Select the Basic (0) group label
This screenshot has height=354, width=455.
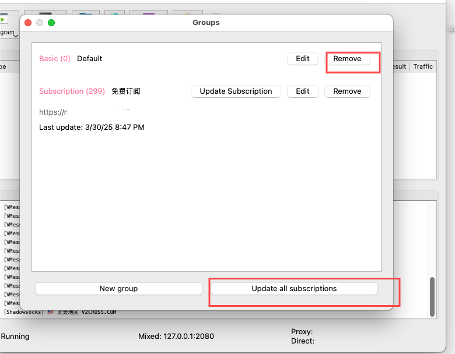pos(54,59)
